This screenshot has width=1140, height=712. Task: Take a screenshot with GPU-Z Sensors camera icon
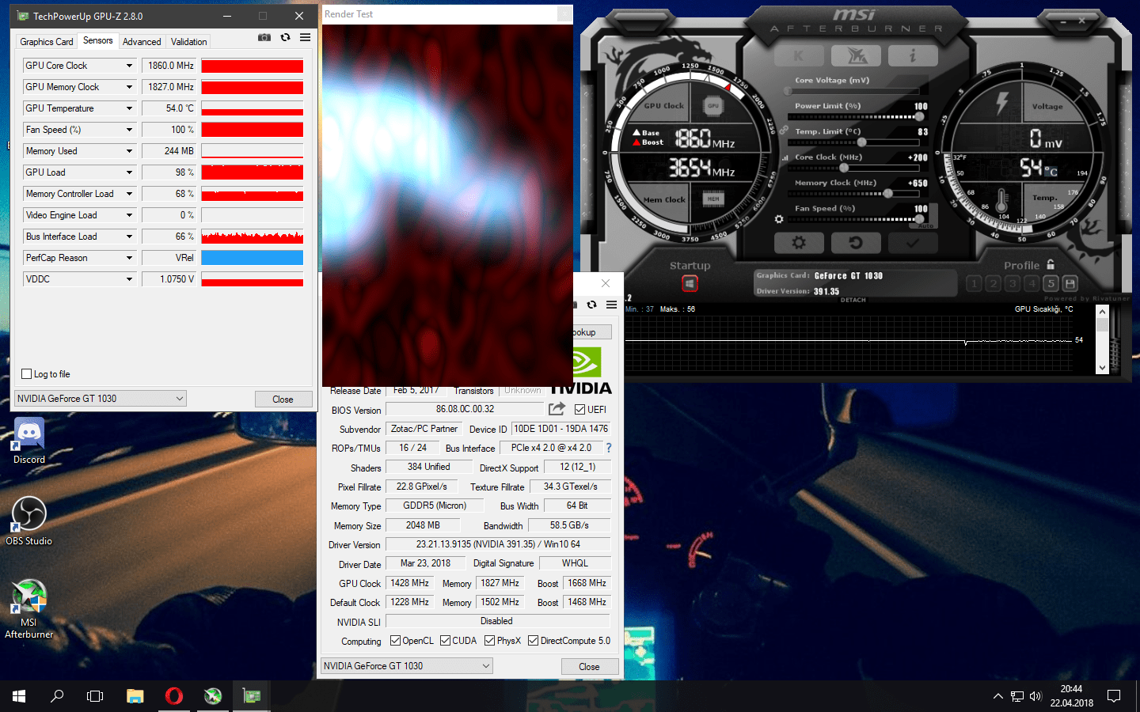point(264,37)
